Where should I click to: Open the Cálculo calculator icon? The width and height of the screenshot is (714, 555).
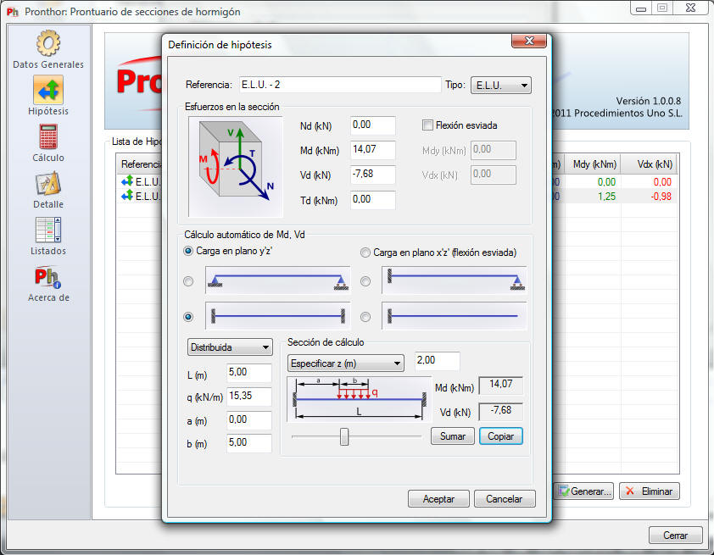[48, 136]
